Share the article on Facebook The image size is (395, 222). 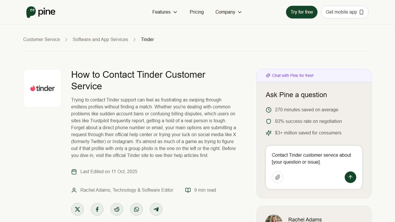[x=97, y=209]
